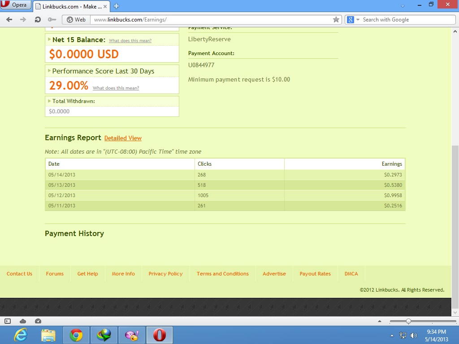Click the scrollbar up arrow
459x344 pixels.
pyautogui.click(x=455, y=31)
